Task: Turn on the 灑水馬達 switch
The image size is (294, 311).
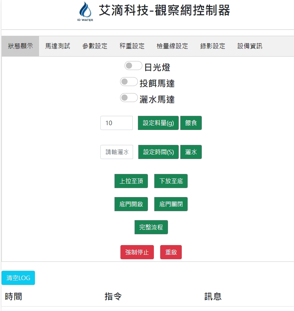Action: (129, 98)
